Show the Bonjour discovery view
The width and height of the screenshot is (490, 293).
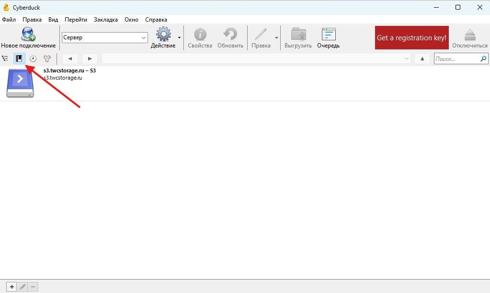(47, 59)
